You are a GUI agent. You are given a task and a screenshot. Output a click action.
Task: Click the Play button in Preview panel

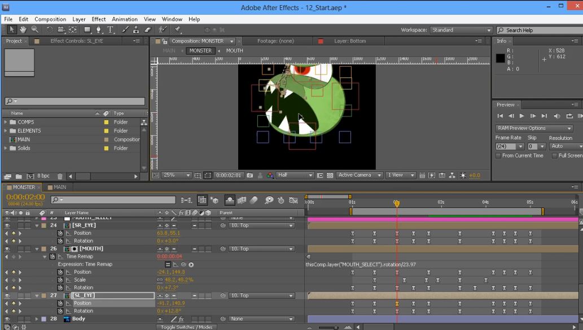[x=521, y=116]
